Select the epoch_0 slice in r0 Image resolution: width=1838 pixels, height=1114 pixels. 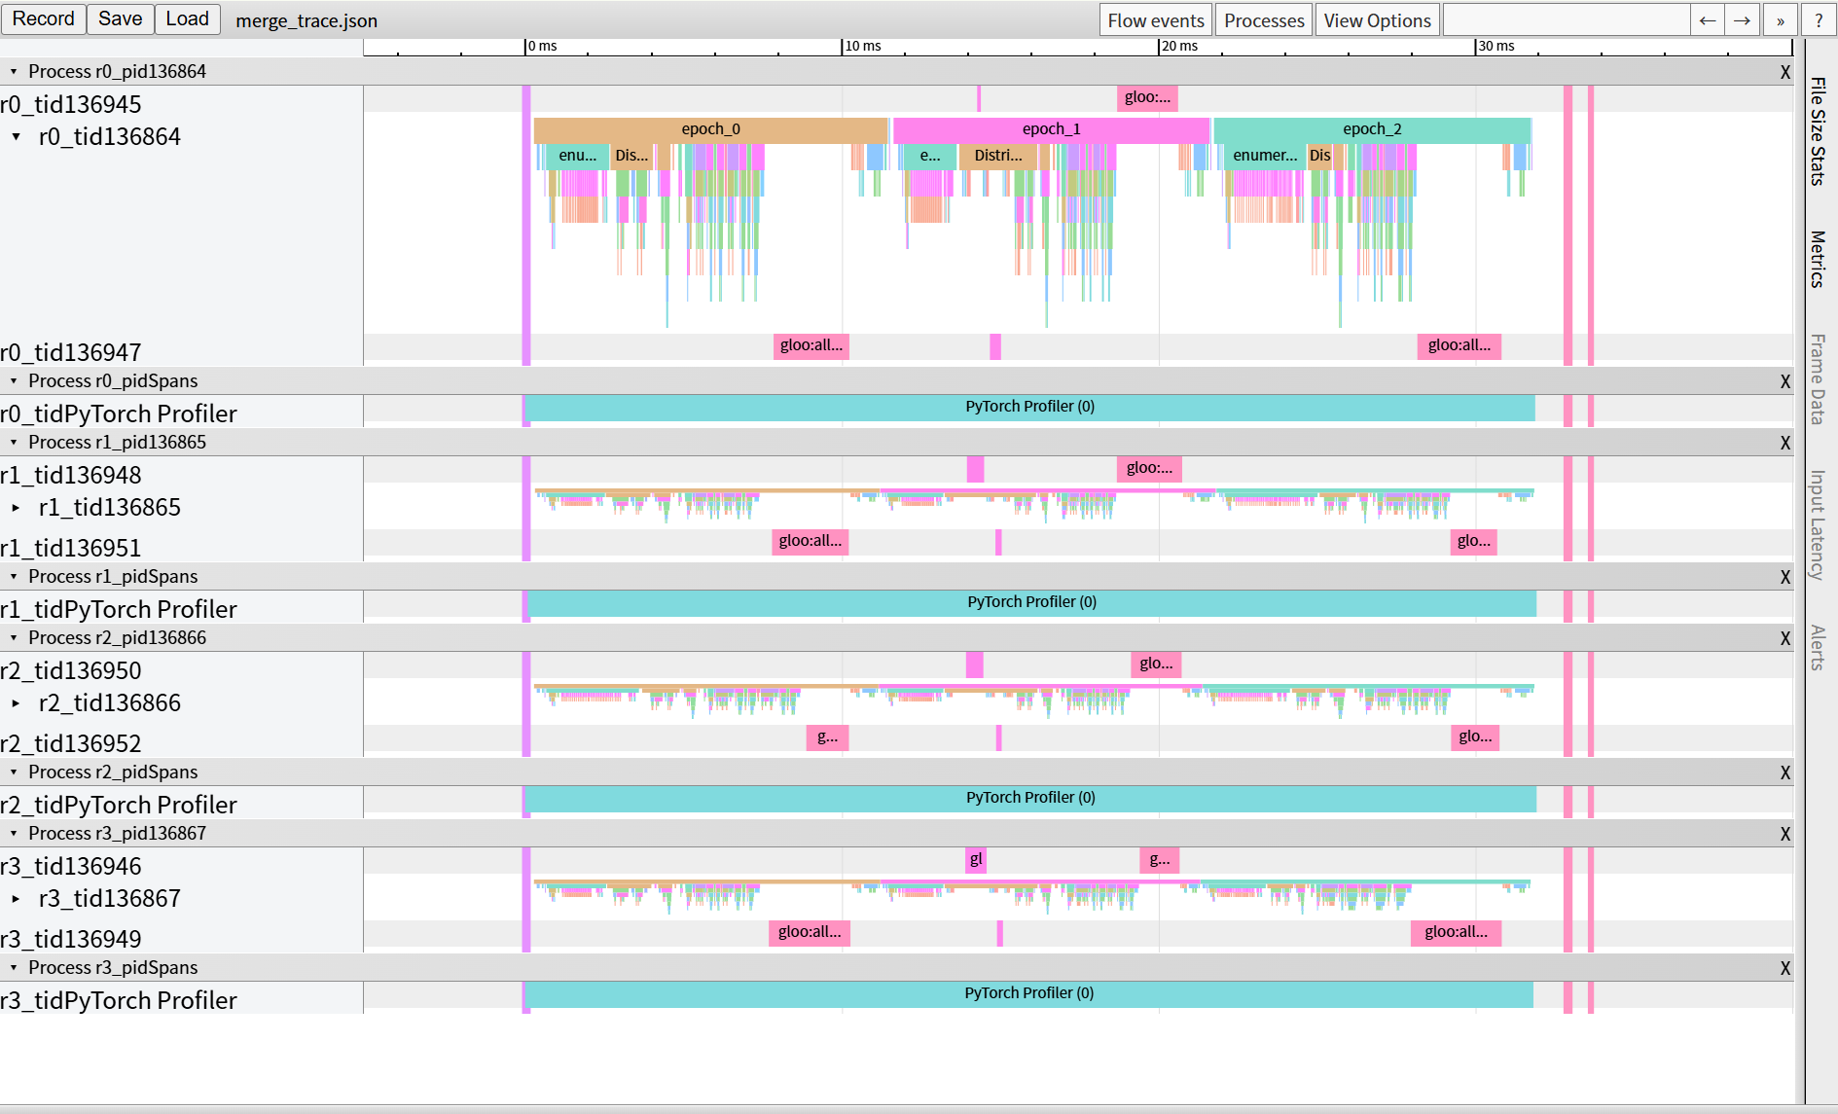710,129
